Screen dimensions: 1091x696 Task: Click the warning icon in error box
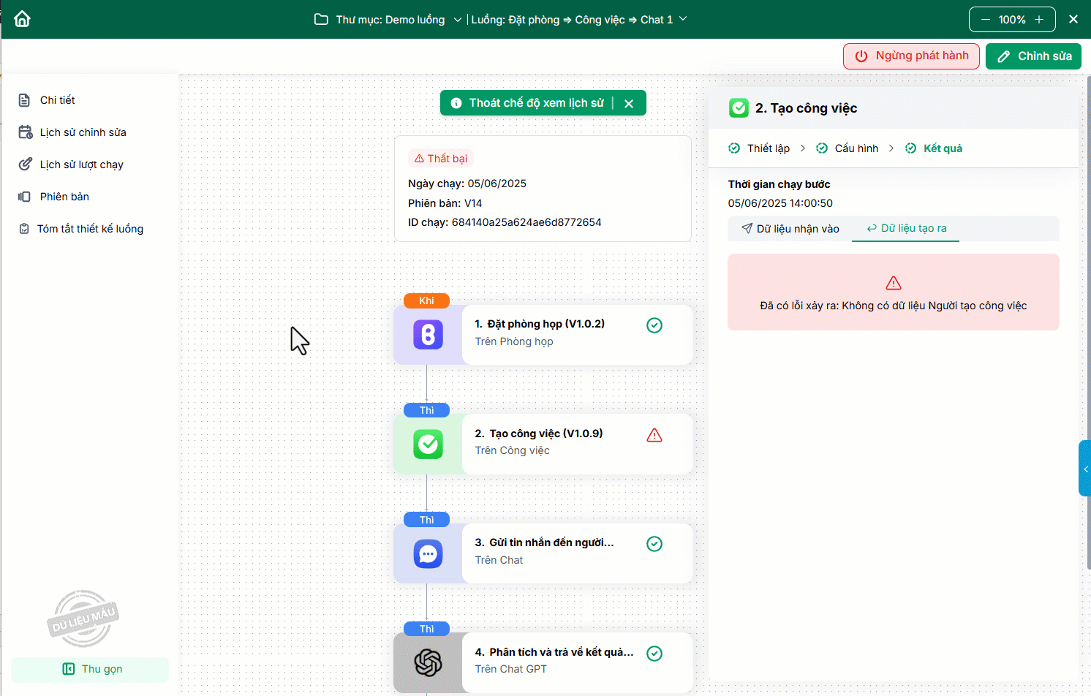894,283
